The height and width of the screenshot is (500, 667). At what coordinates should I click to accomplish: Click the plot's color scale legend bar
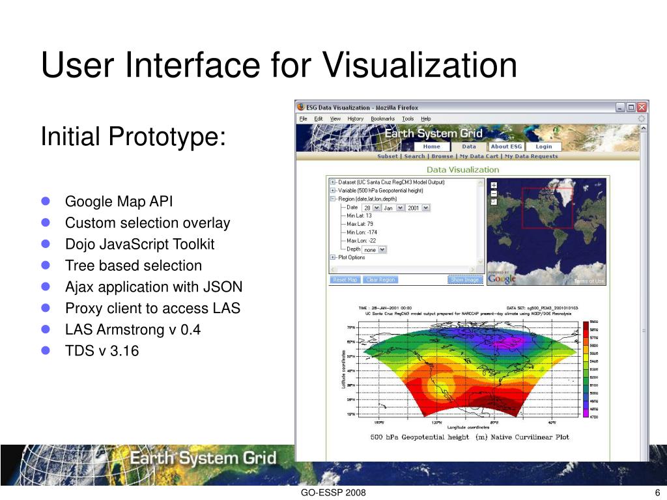(x=586, y=370)
